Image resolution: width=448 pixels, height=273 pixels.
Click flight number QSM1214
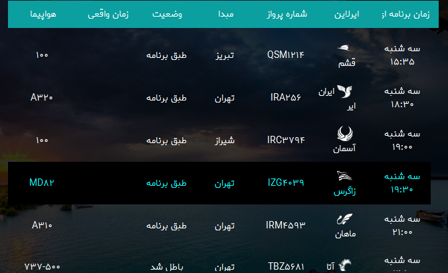click(x=286, y=55)
